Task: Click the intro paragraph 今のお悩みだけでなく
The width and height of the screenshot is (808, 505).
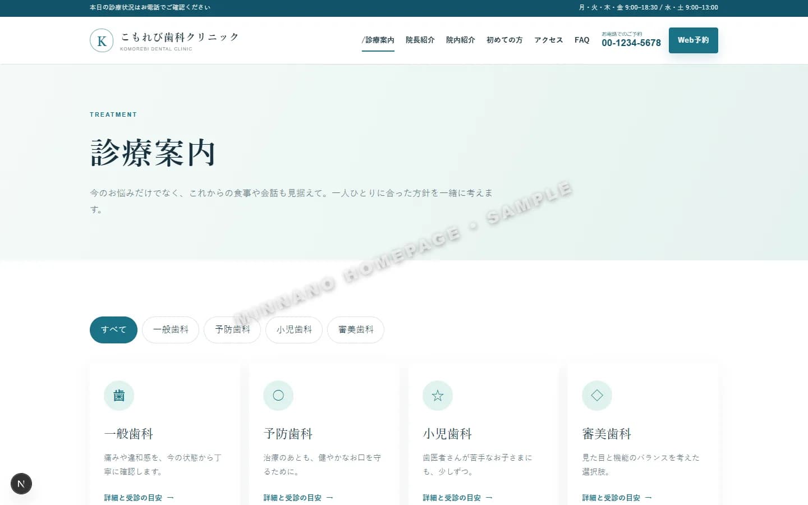Action: coord(292,201)
